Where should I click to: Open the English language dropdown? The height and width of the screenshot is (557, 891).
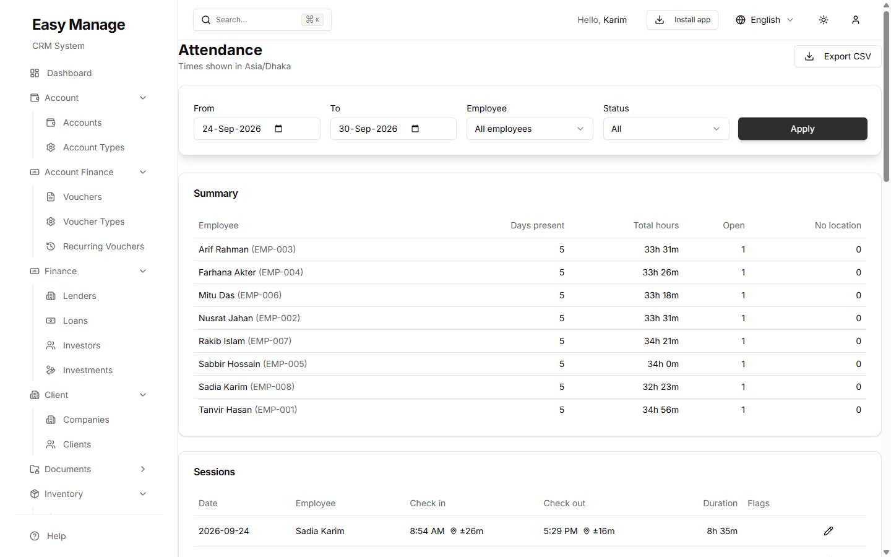tap(765, 20)
